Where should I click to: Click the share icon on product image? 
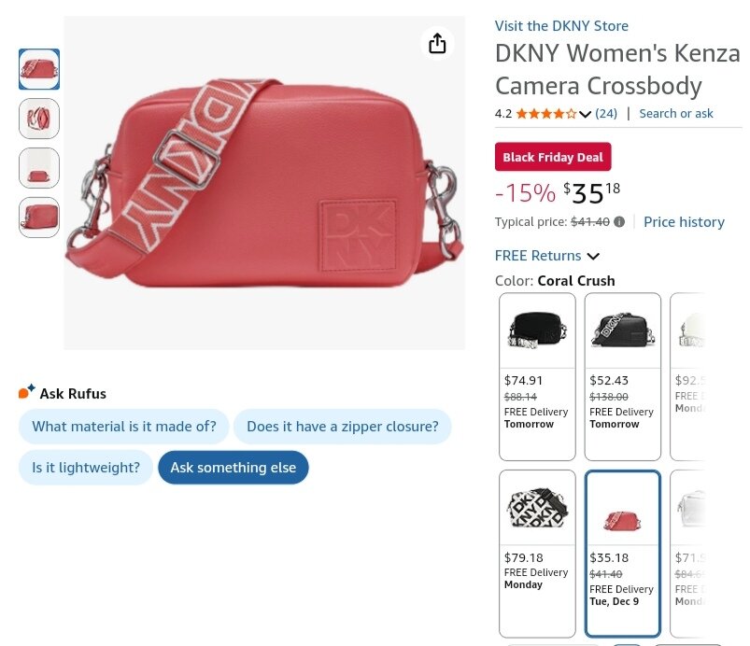[x=437, y=43]
